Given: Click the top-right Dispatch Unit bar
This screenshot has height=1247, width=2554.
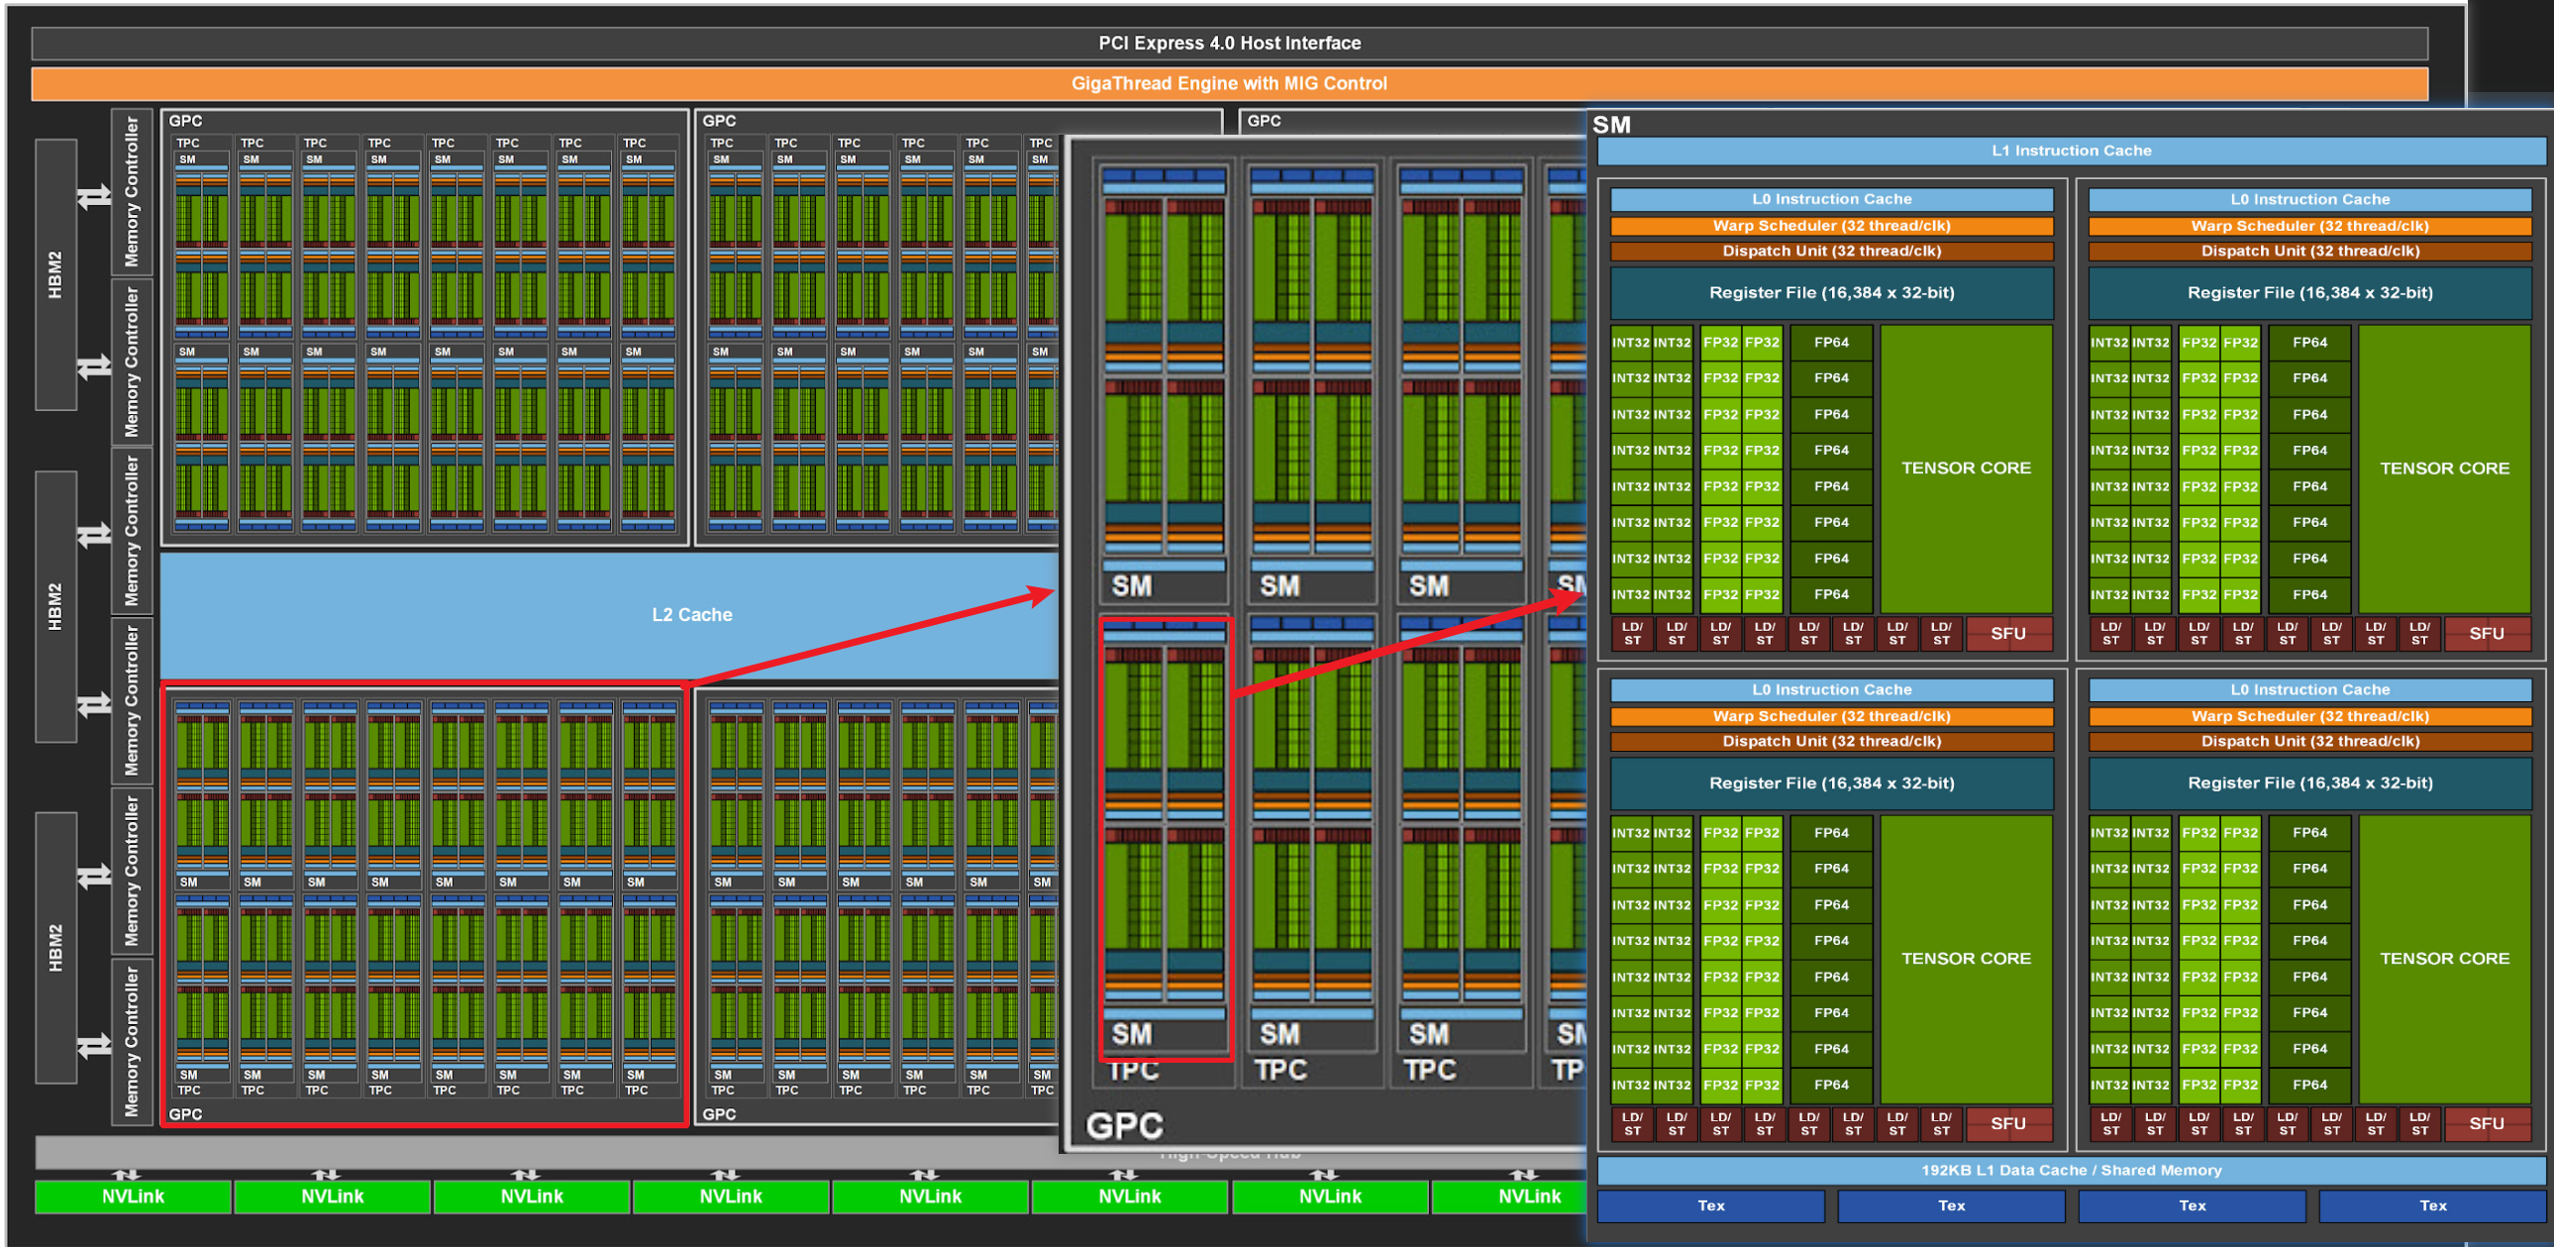Looking at the screenshot, I should tap(2309, 251).
